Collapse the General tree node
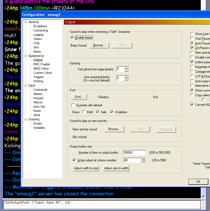The width and height of the screenshot is (210, 211). 25,22
